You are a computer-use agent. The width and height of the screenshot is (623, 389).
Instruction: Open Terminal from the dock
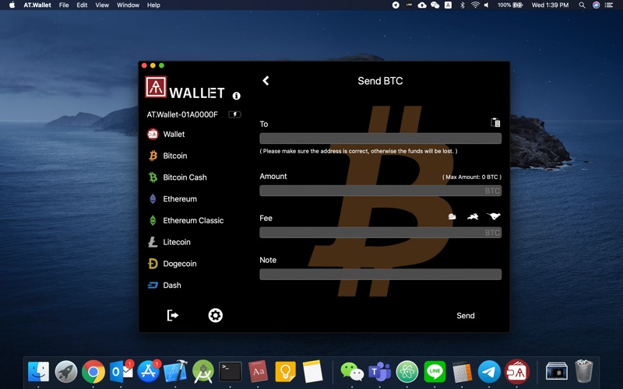coord(231,372)
